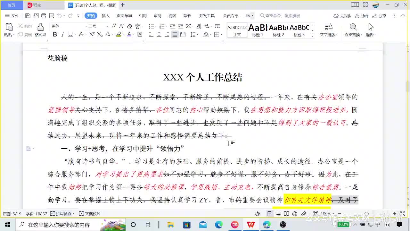
Task: Open text highlight color marker
Action: tap(119, 34)
